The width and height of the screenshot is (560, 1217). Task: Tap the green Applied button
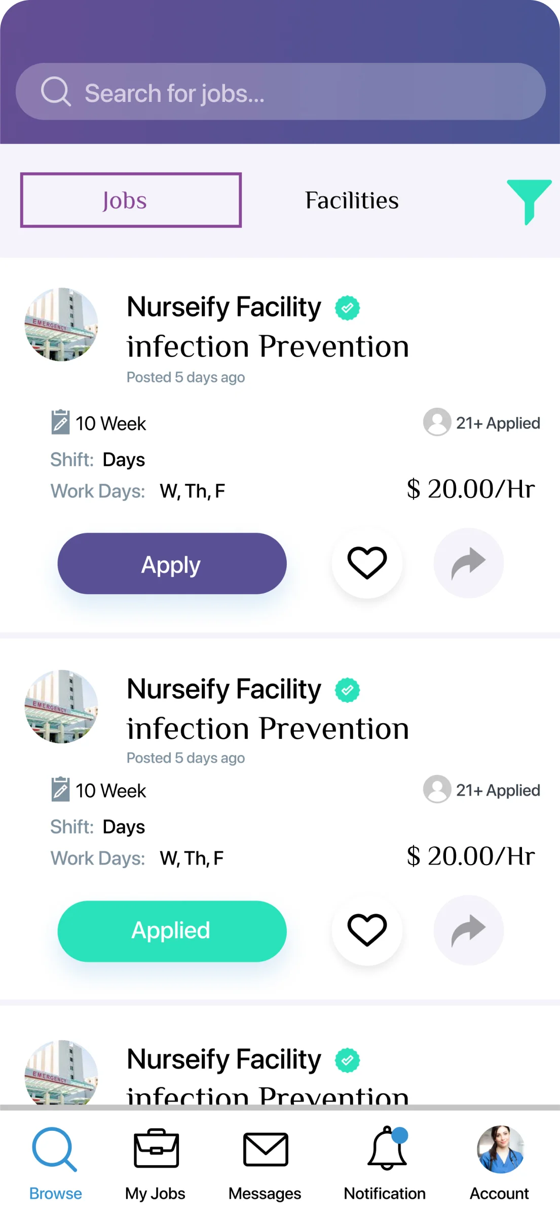click(172, 931)
